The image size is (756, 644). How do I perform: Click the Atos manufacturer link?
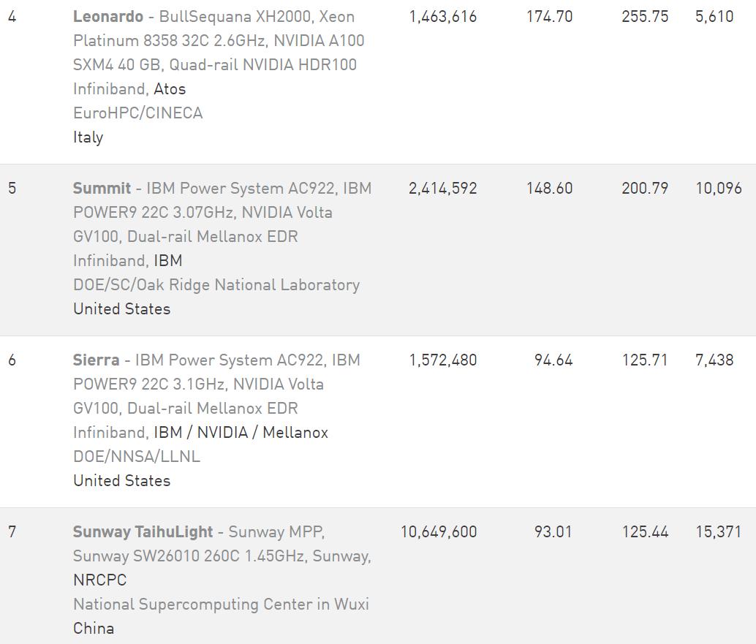click(x=170, y=89)
